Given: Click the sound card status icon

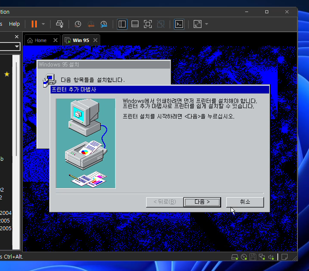Looking at the screenshot, I should coord(271,257).
